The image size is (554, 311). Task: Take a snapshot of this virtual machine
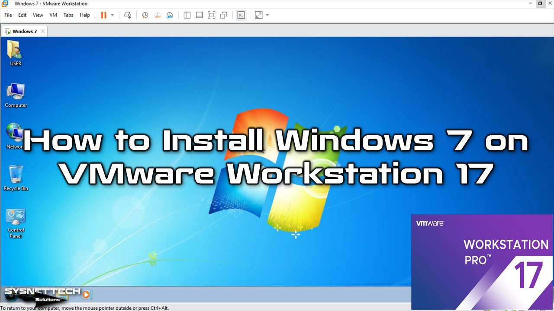pyautogui.click(x=145, y=15)
